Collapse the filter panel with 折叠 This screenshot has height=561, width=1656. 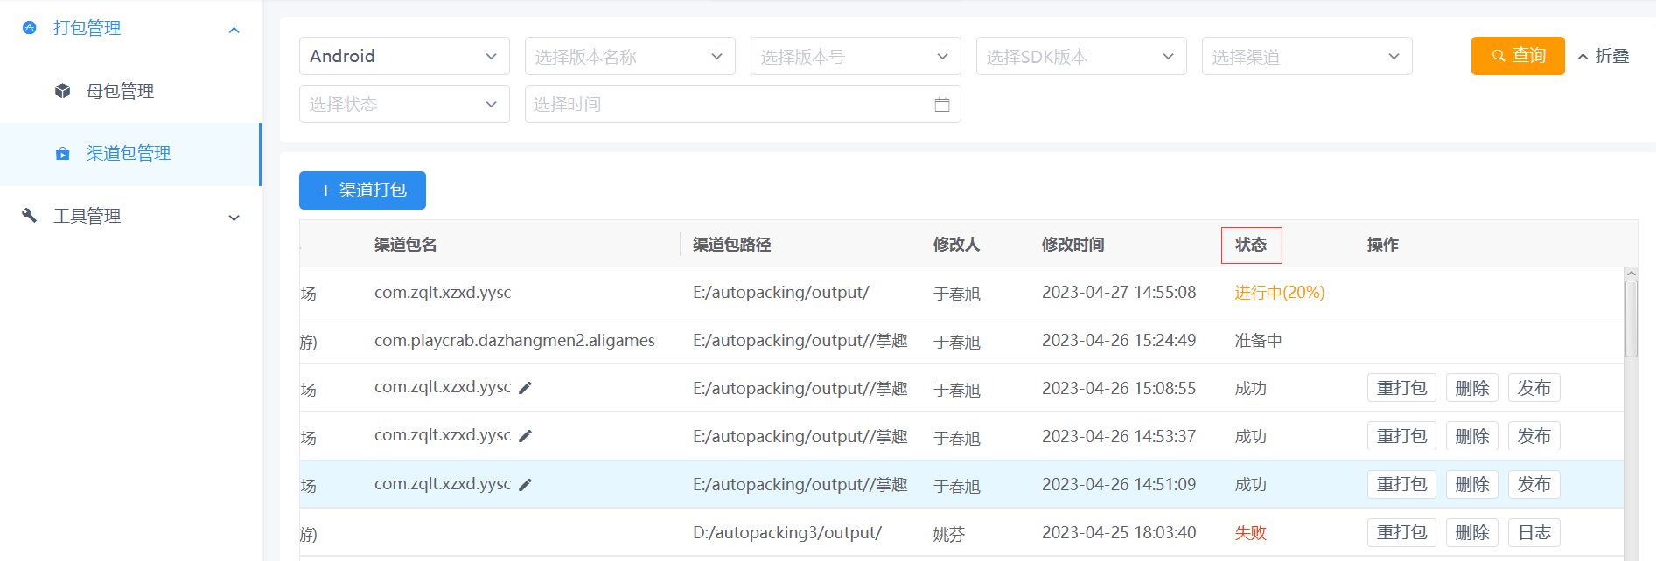[1603, 56]
